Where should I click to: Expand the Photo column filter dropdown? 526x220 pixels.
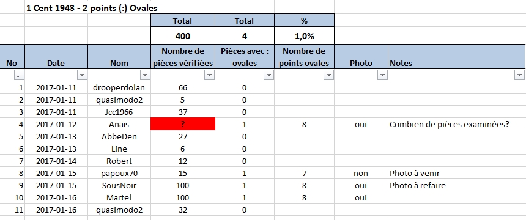pyautogui.click(x=382, y=76)
